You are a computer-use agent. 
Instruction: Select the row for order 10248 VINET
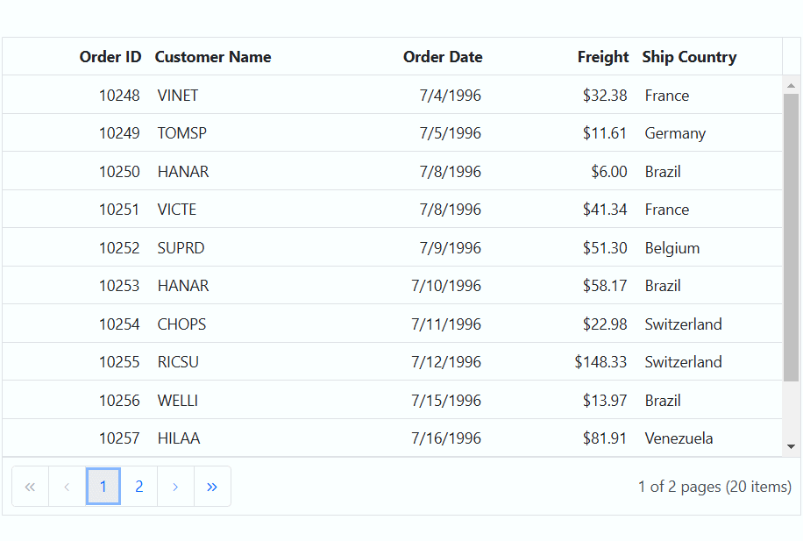pyautogui.click(x=392, y=95)
